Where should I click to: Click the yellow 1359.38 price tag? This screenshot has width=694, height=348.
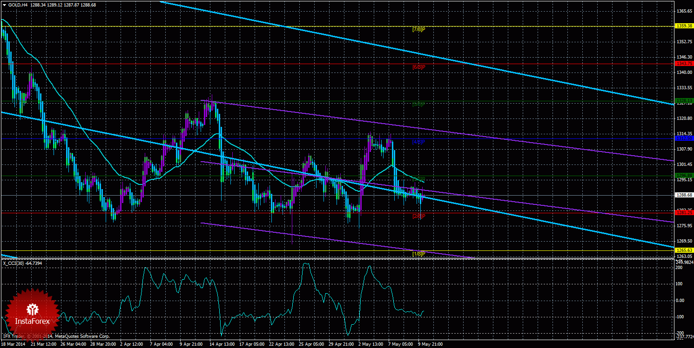[684, 26]
